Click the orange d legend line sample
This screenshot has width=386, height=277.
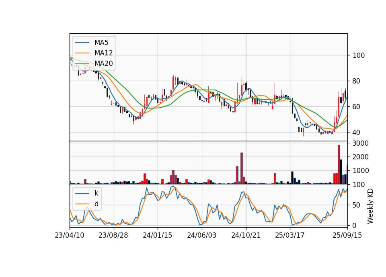click(82, 204)
